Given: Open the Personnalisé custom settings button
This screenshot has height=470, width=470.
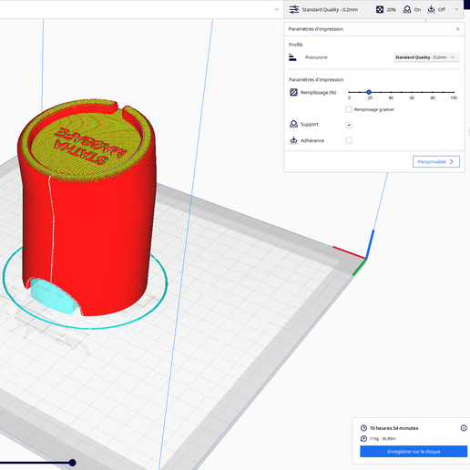Looking at the screenshot, I should [436, 161].
